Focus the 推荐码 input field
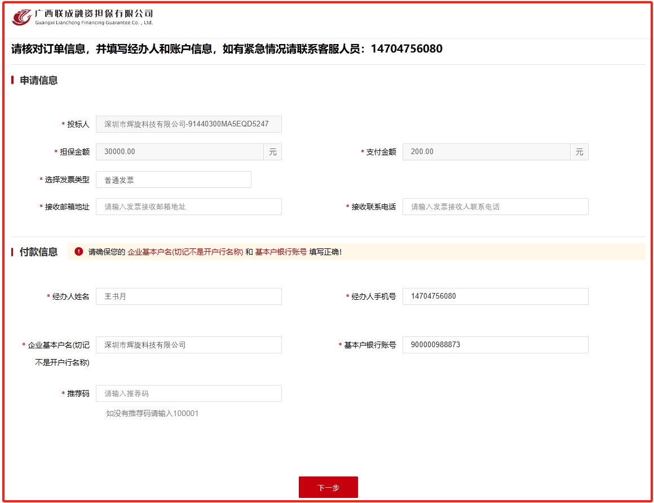 tap(188, 393)
